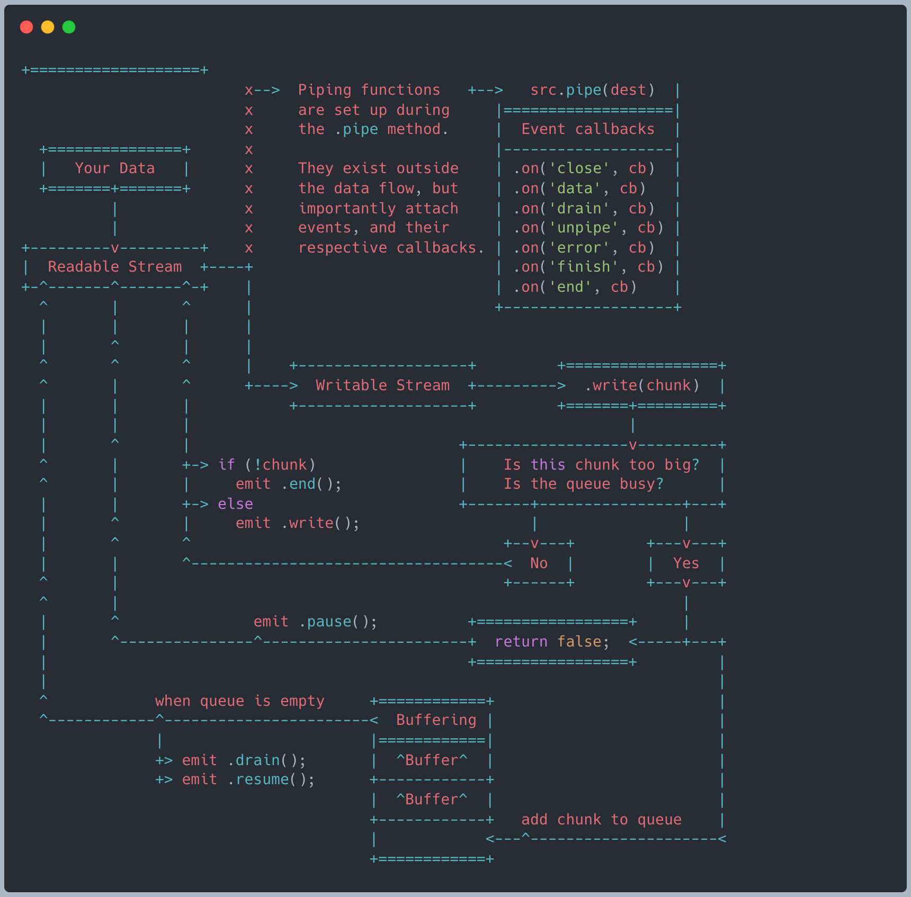
Task: Click the 'Yes' decision box
Action: 686,563
